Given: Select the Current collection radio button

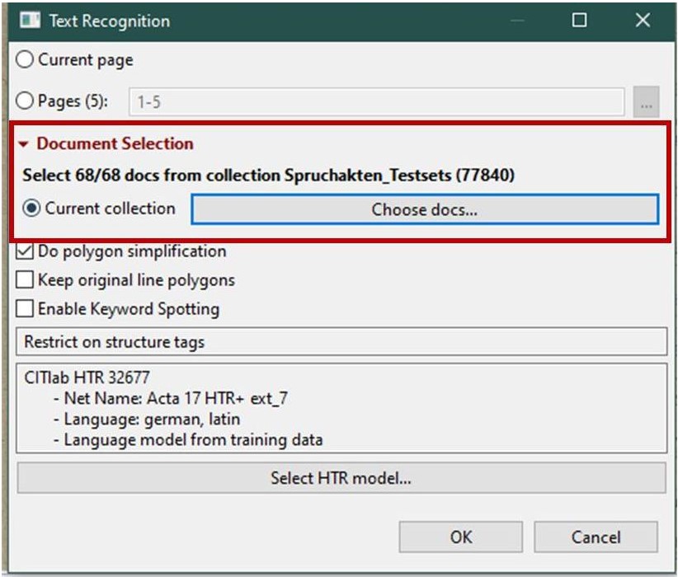Looking at the screenshot, I should (32, 209).
